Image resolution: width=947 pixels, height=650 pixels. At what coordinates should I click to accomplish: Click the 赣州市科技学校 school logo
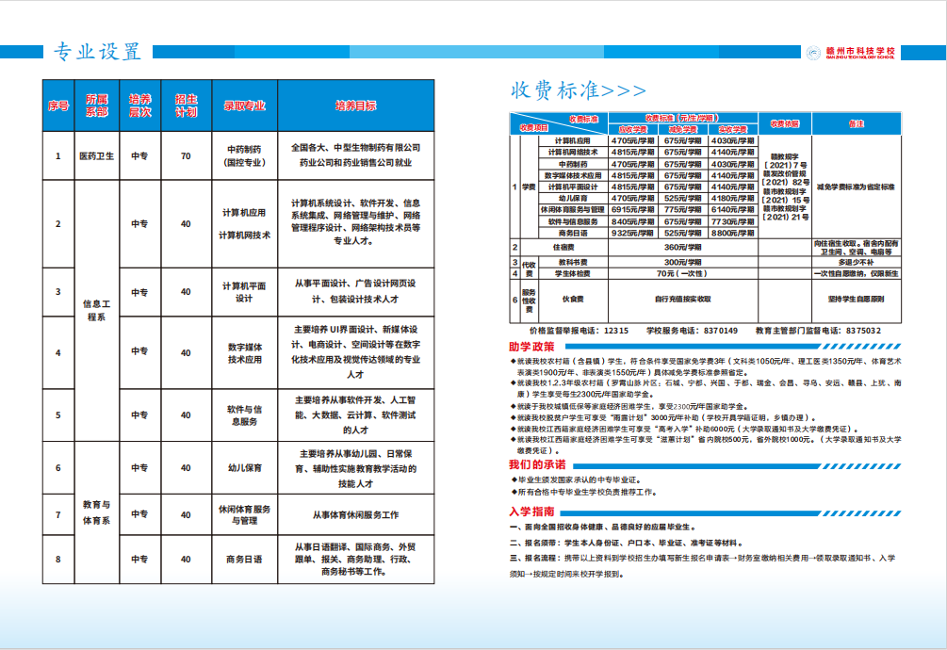[850, 53]
